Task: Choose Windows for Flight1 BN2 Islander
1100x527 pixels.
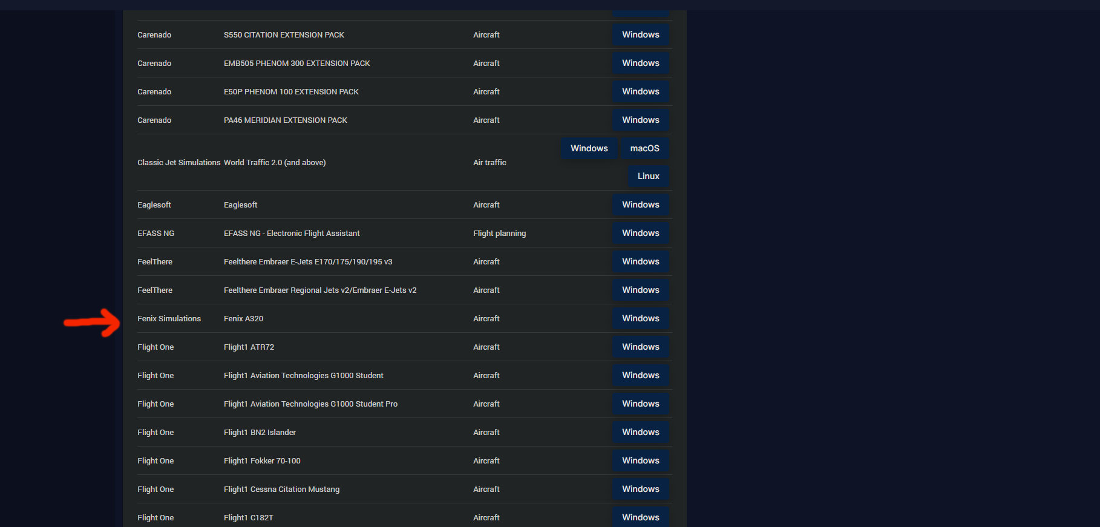Action: point(641,432)
